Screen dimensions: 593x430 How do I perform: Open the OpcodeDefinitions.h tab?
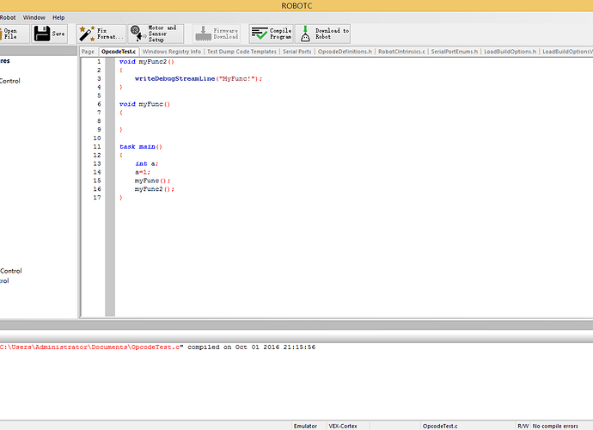pyautogui.click(x=345, y=52)
